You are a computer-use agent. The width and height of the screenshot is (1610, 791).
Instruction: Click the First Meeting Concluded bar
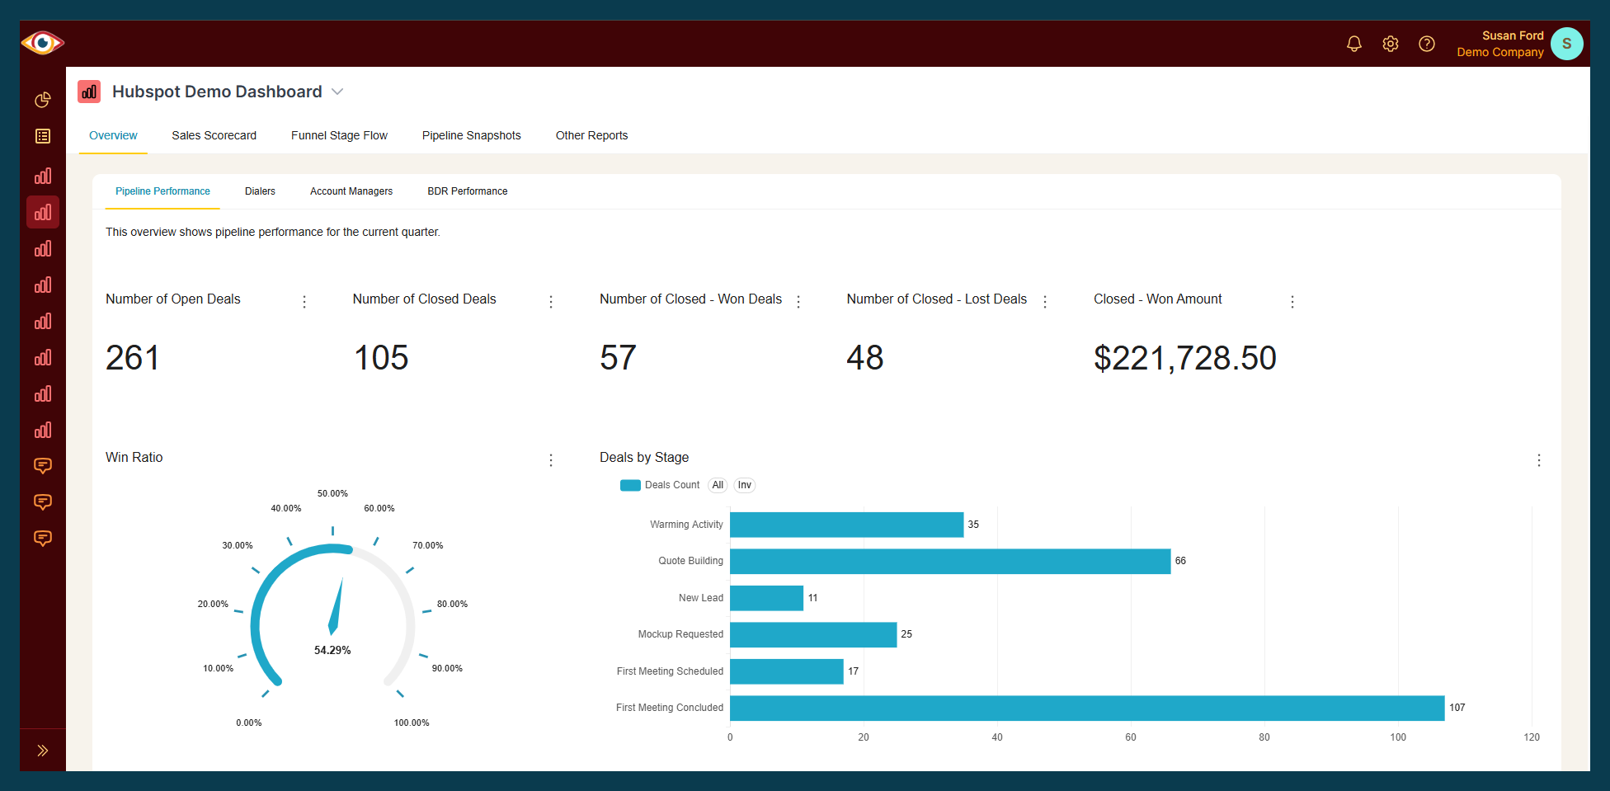tap(1087, 708)
